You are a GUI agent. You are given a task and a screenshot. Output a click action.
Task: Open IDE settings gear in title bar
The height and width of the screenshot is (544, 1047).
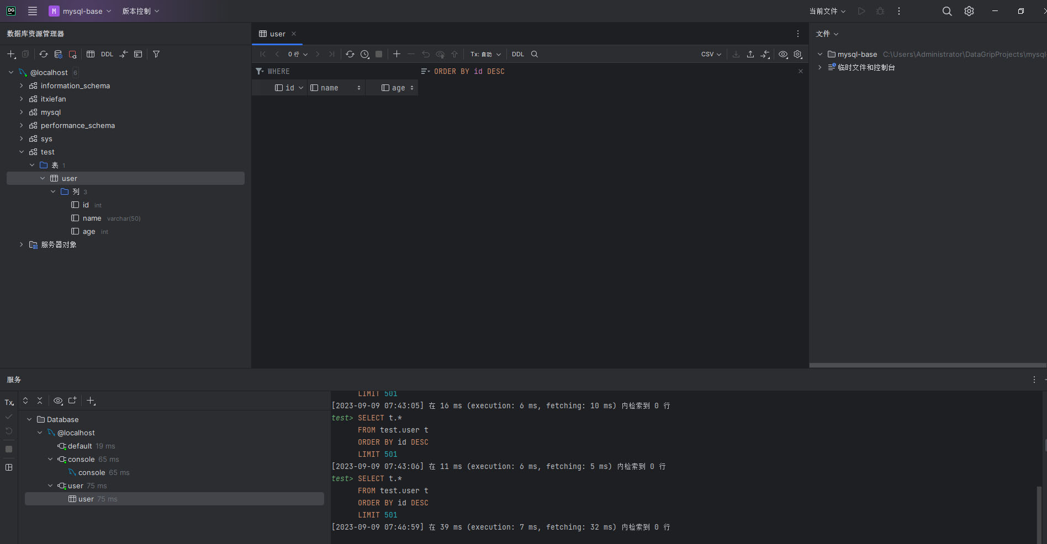(x=969, y=11)
